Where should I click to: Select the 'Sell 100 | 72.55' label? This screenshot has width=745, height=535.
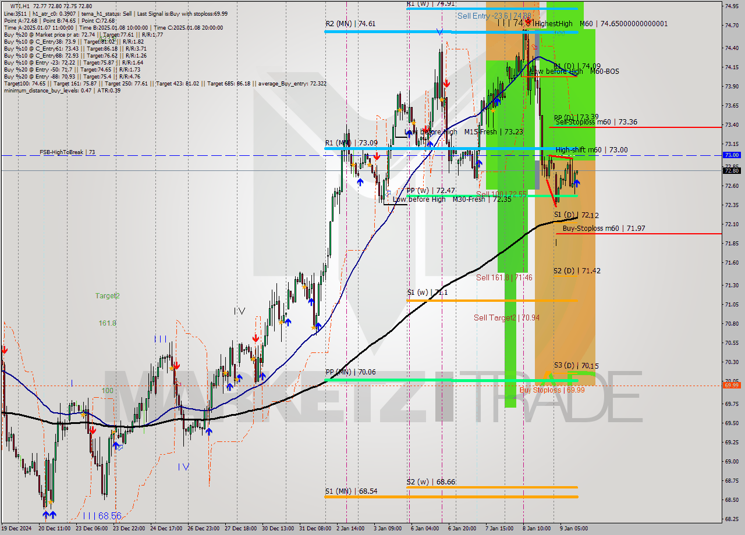501,194
